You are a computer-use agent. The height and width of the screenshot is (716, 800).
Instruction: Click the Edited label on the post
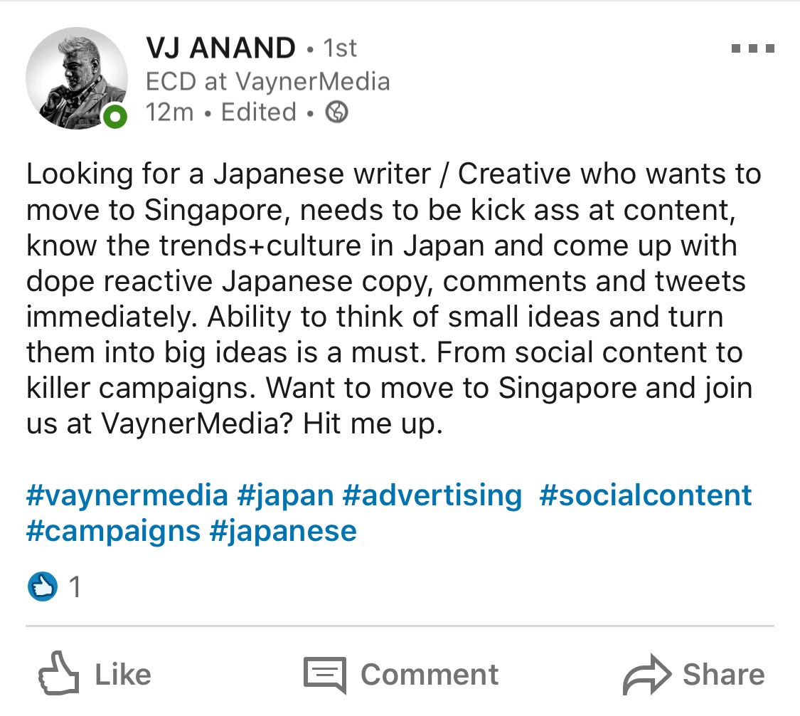257,112
